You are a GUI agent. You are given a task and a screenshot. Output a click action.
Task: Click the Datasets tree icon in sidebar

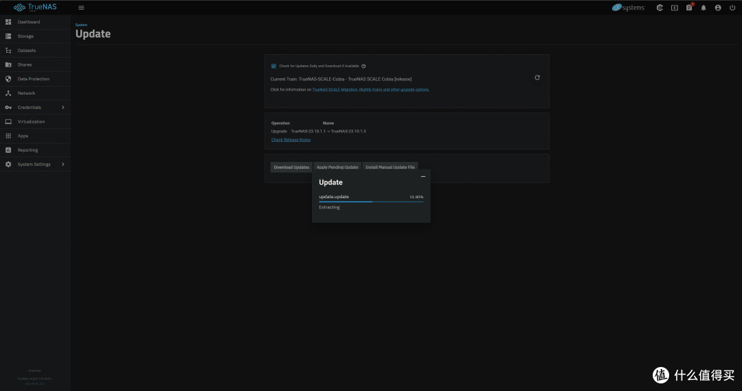pos(8,50)
